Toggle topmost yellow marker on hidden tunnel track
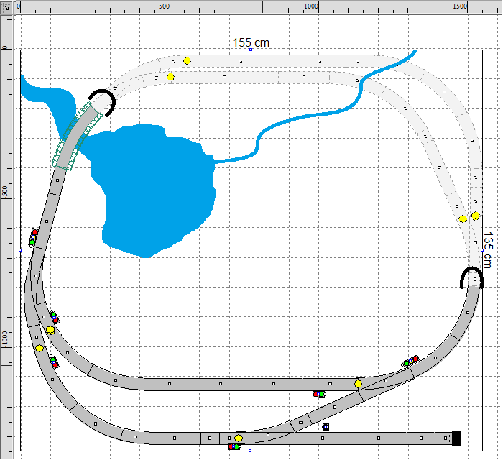Viewport: 503px width, 460px height. pyautogui.click(x=187, y=61)
